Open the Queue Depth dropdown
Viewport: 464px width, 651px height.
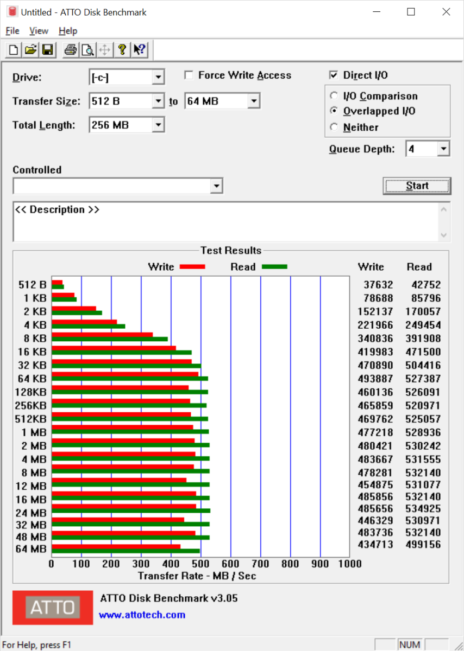pyautogui.click(x=443, y=149)
